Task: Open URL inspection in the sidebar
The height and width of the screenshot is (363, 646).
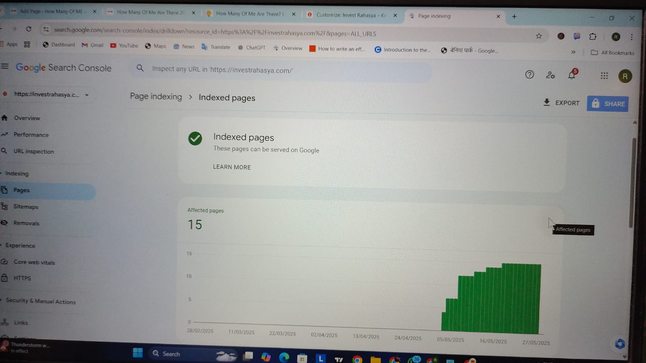Action: coord(34,151)
